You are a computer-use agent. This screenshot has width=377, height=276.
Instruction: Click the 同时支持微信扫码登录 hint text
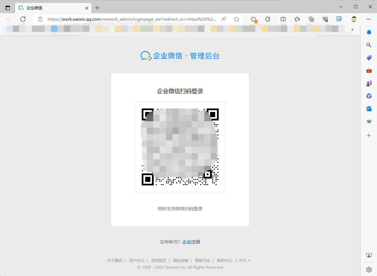[x=180, y=209]
